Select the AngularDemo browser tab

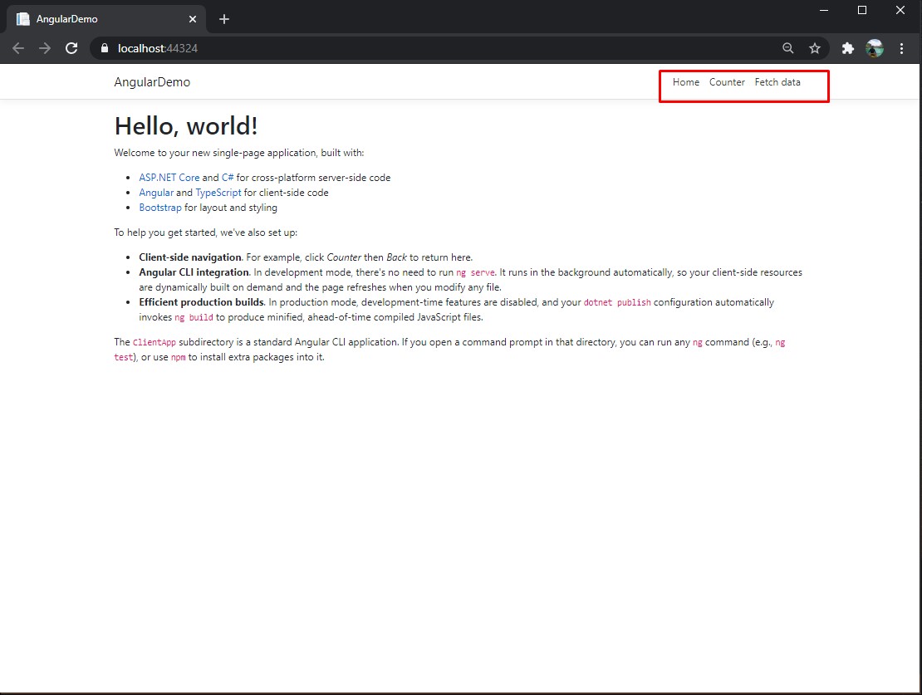point(100,18)
